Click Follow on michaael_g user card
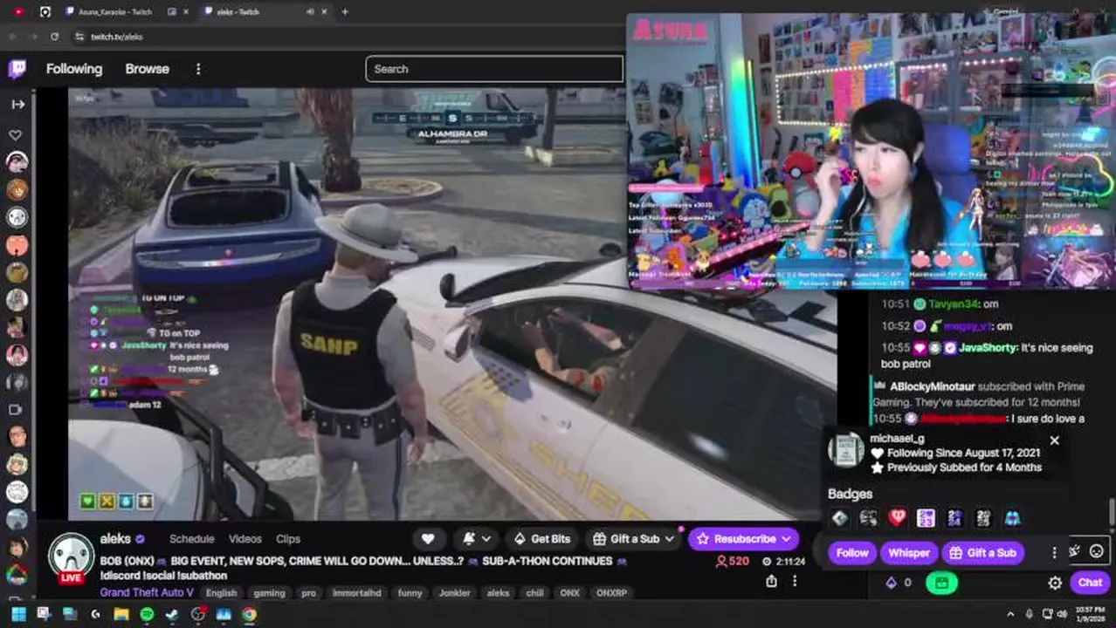This screenshot has height=628, width=1116. (x=852, y=552)
